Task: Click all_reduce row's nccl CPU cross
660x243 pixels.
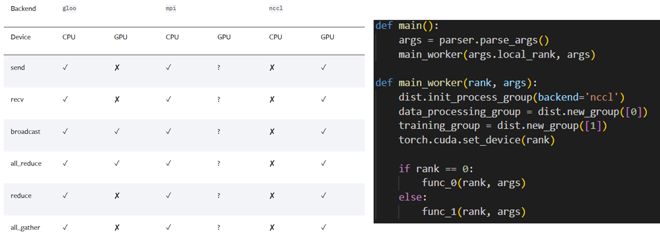Action: click(x=272, y=163)
